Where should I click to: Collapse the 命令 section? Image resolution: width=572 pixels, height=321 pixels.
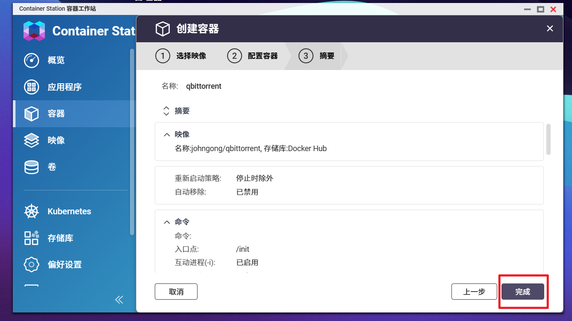[x=167, y=222]
